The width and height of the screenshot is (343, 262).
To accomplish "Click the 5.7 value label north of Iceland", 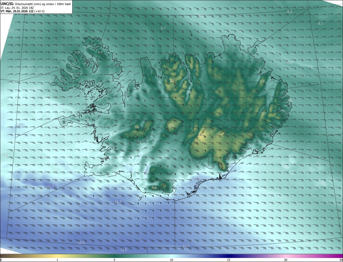I will click(x=163, y=28).
